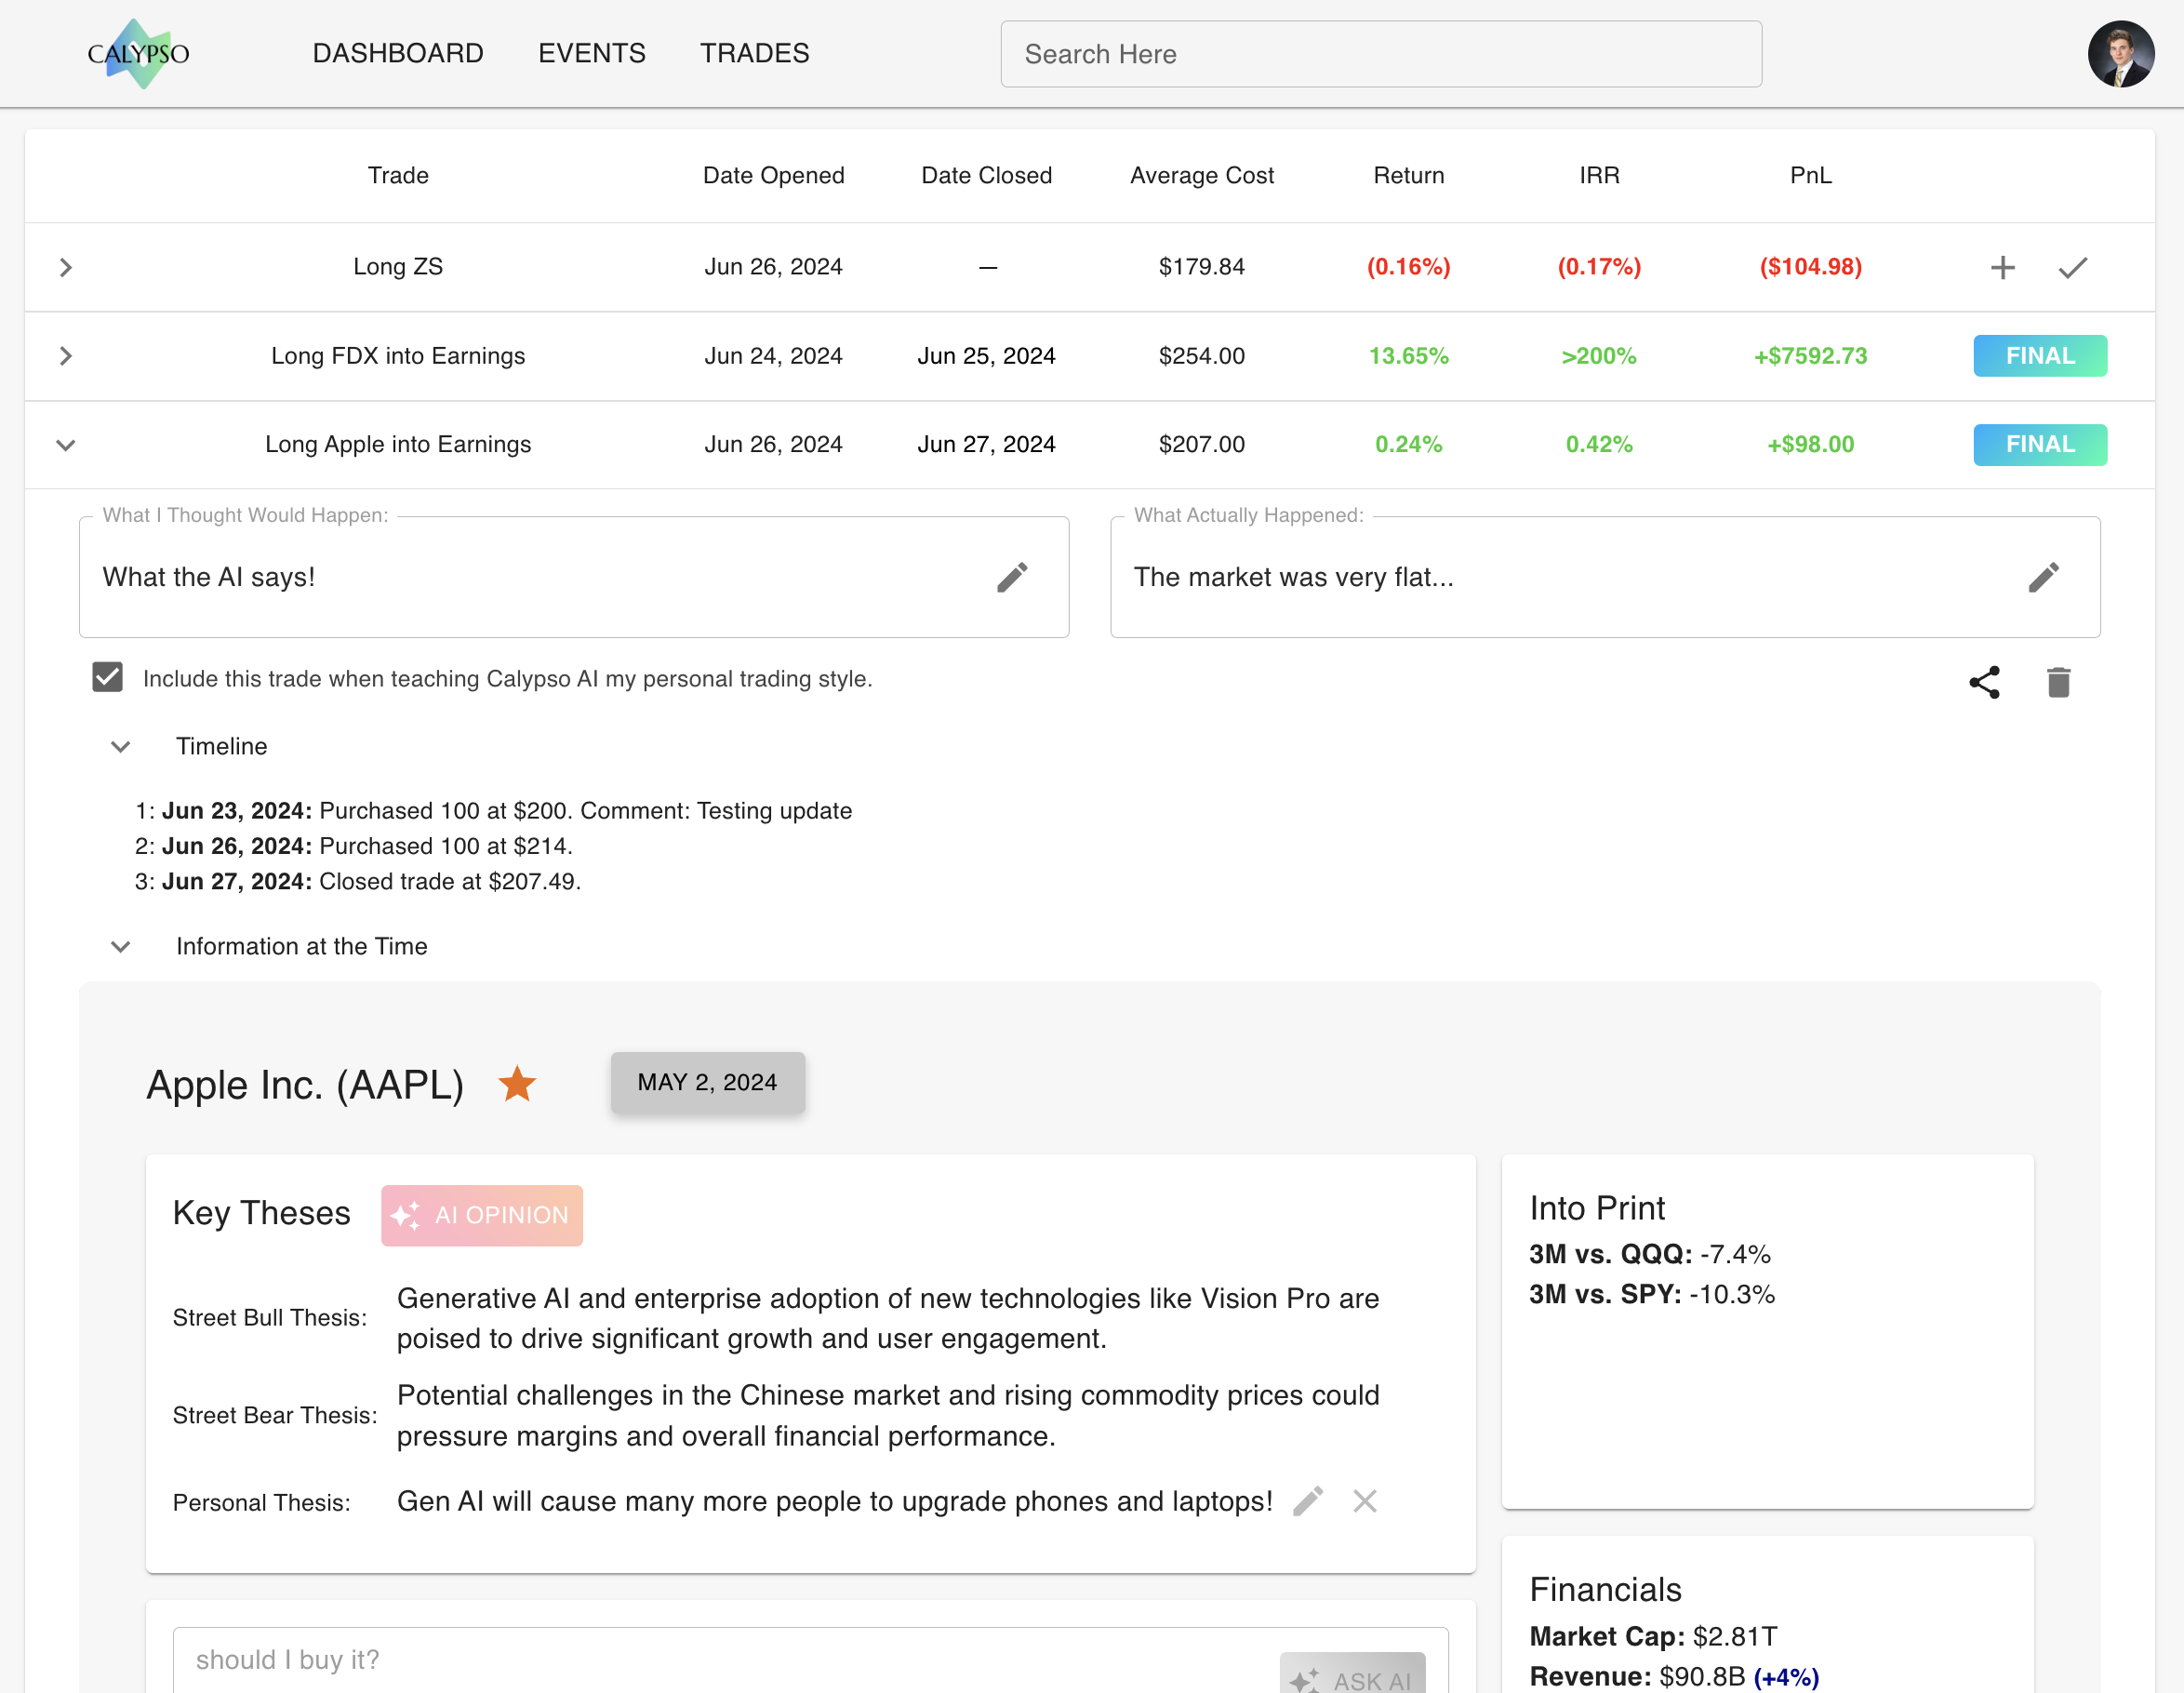Expand the Long ZS trade row
The width and height of the screenshot is (2184, 1693).
coord(66,267)
